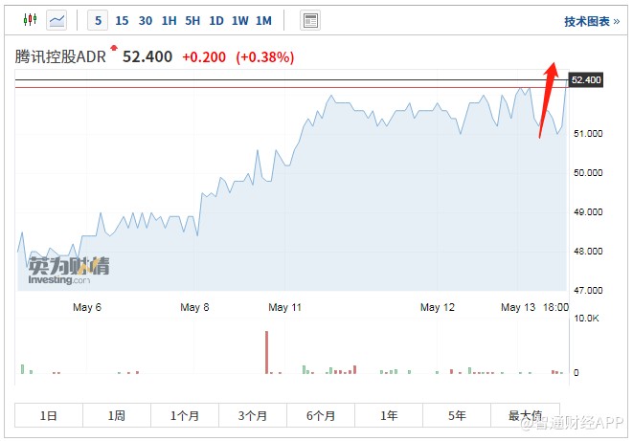Click the 51.000 axis value
This screenshot has width=633, height=441.
[588, 133]
